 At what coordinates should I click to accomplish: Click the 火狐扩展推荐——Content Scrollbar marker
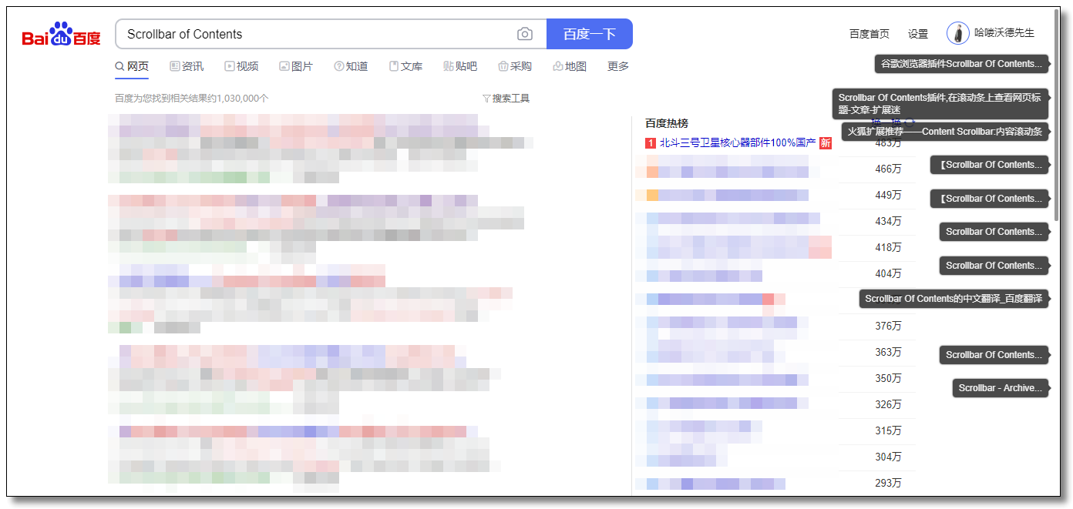point(945,132)
